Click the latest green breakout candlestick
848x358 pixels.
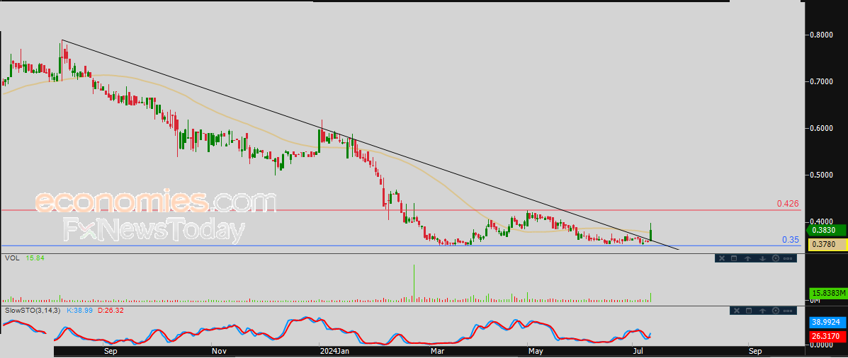(651, 233)
